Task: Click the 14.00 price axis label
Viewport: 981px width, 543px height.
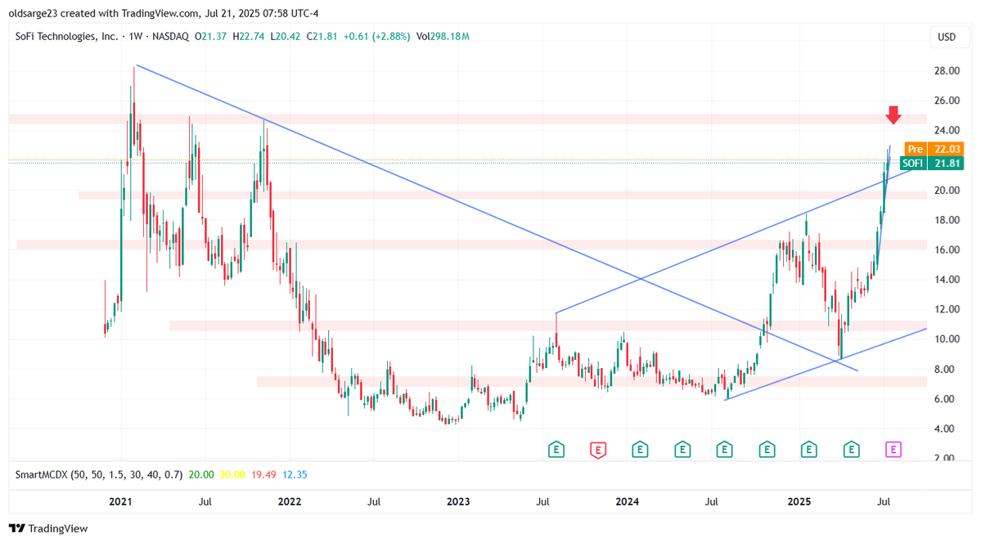Action: click(947, 280)
